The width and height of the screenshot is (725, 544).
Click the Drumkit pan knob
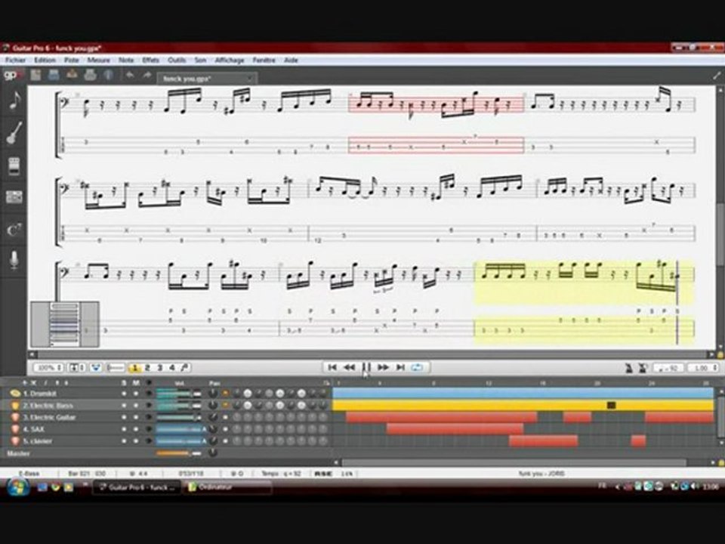pos(213,394)
